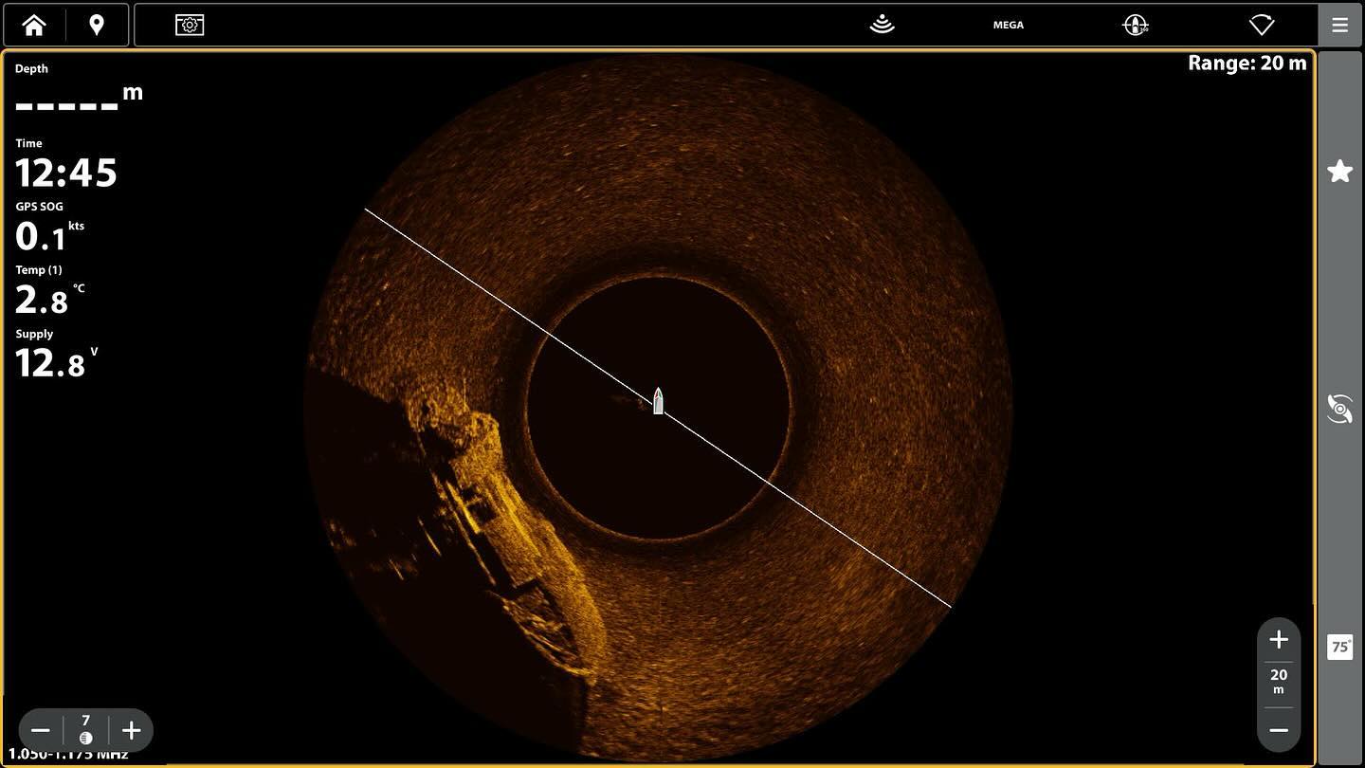The height and width of the screenshot is (768, 1365).
Task: Select the boat icon at sonar center
Action: 658,401
